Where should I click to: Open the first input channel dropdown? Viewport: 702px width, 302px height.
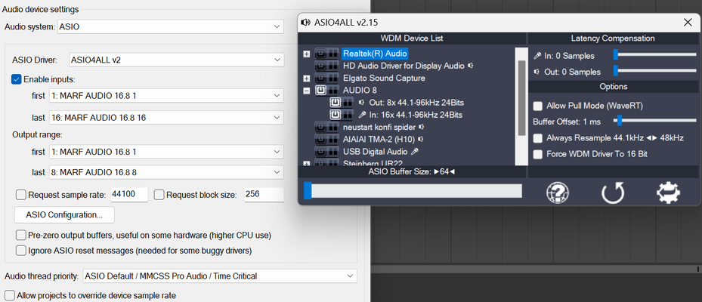point(166,96)
